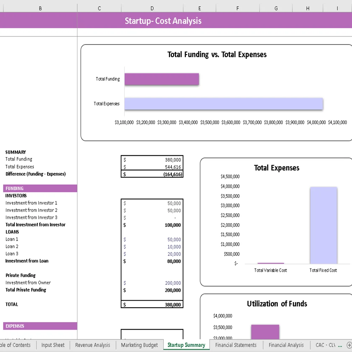Select column B header

(x=40, y=8)
